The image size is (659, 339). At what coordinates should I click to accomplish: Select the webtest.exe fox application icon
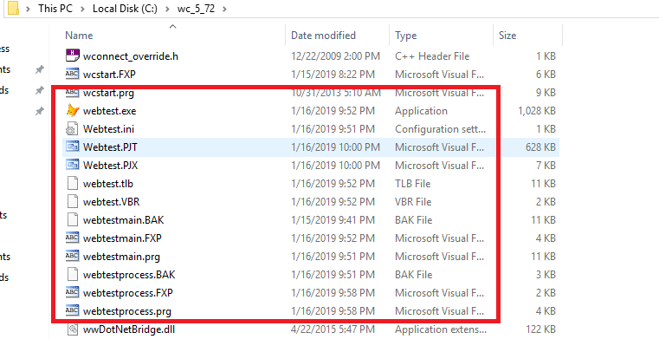72,111
